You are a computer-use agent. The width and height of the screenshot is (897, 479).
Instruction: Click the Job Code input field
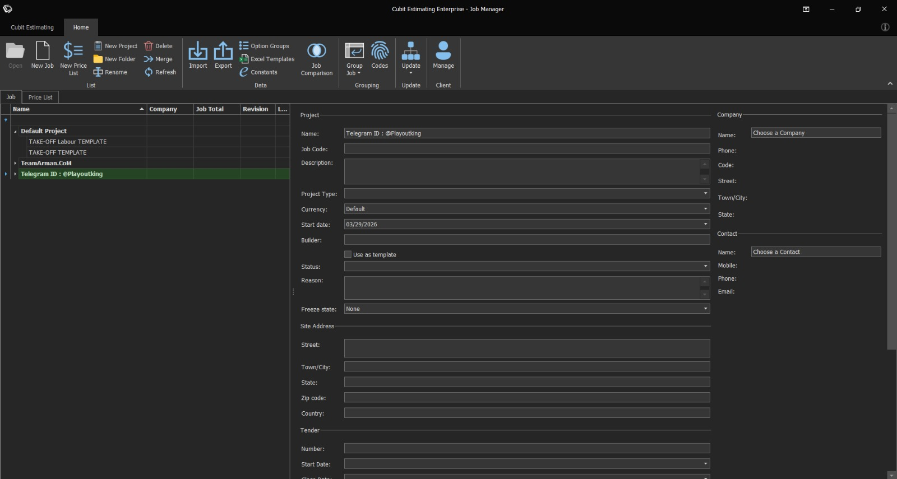(x=526, y=149)
